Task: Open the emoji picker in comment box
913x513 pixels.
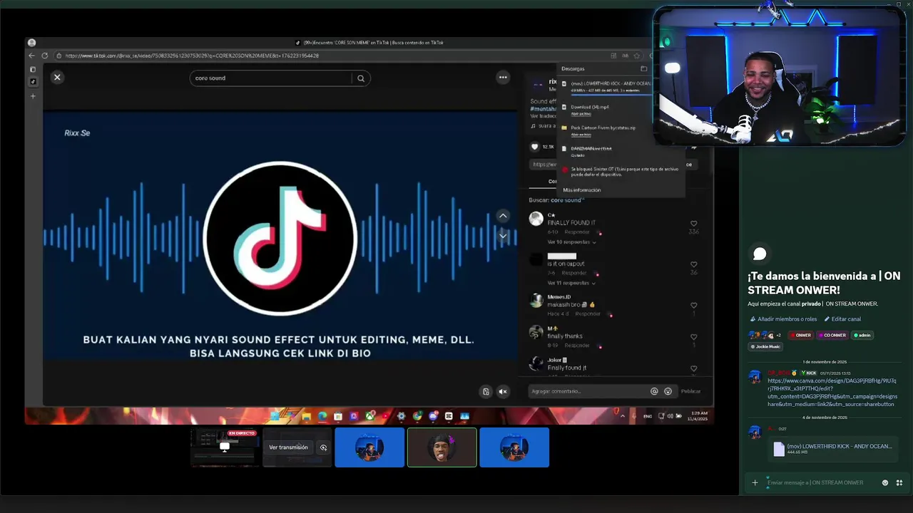Action: click(668, 391)
